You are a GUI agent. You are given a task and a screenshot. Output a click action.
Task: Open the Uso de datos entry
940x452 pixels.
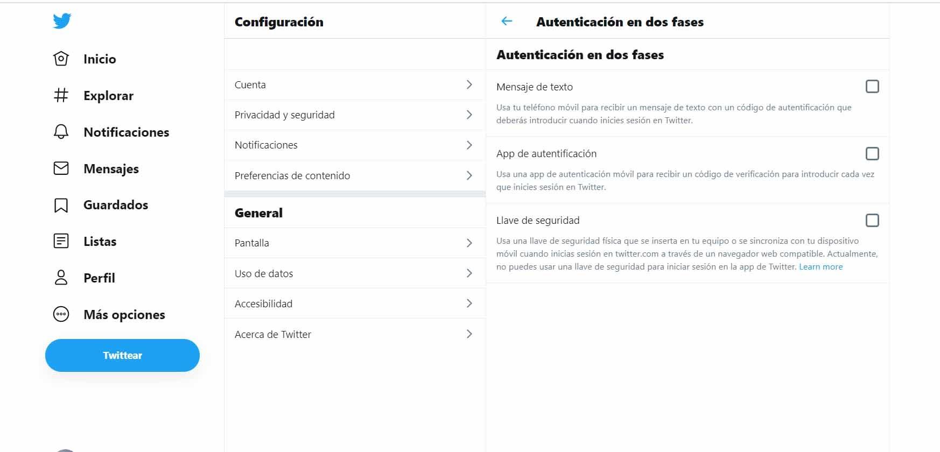point(264,273)
